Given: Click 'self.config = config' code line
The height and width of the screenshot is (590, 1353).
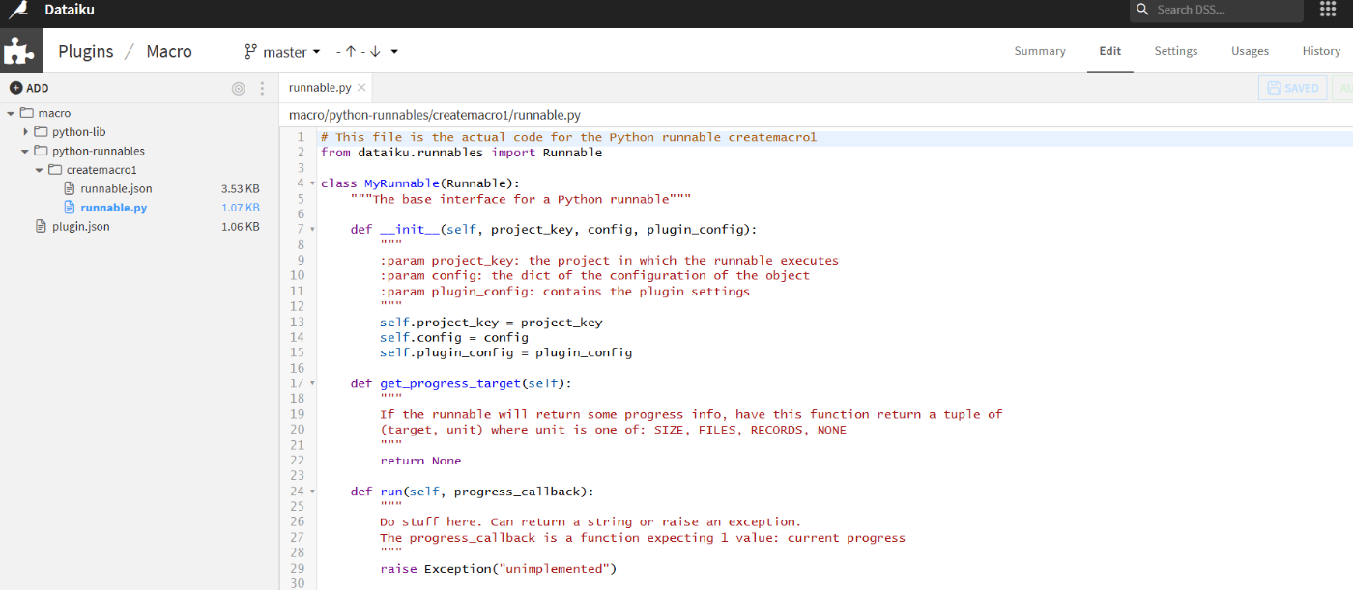Looking at the screenshot, I should tap(454, 338).
